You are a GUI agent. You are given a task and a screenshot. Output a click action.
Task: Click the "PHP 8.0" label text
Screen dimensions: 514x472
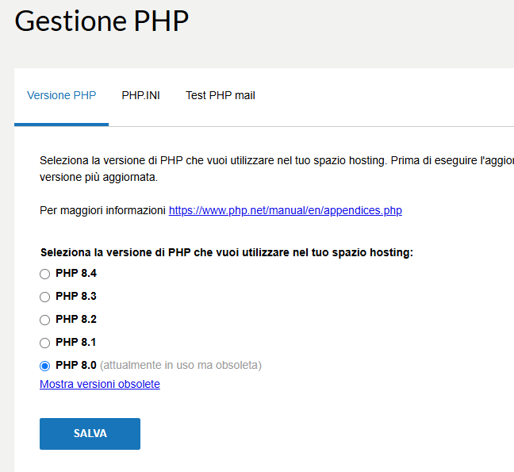point(76,365)
